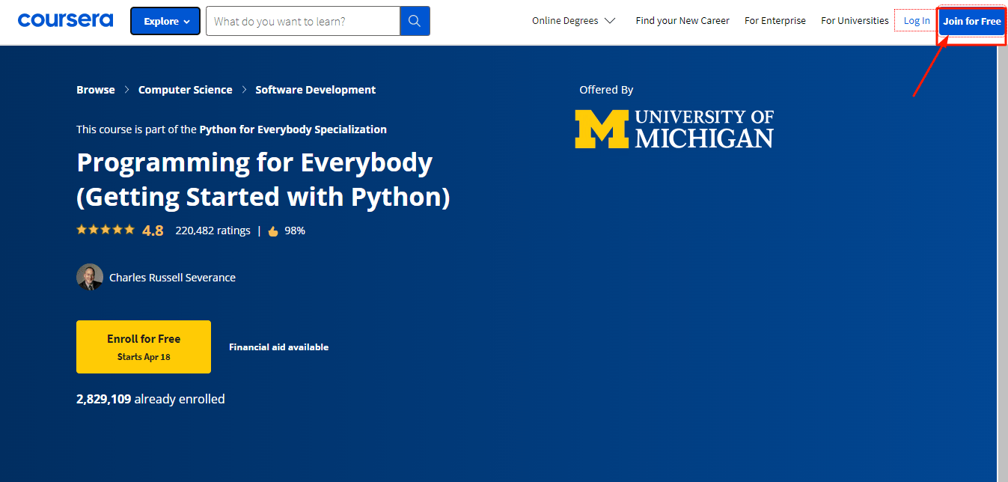Click the University of Michigan logo
1008x482 pixels.
coord(673,129)
